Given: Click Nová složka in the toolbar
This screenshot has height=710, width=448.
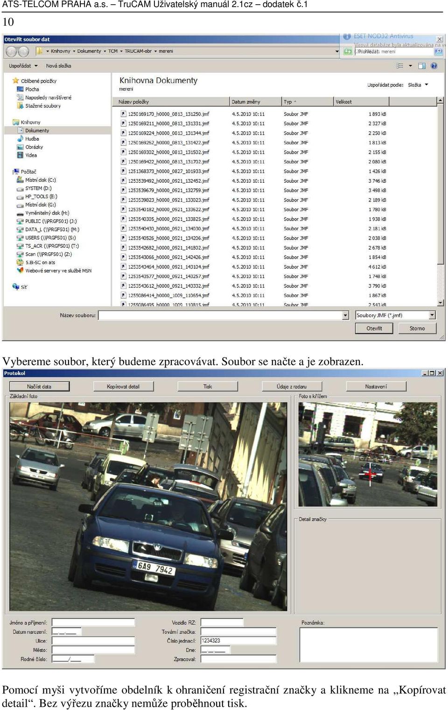Looking at the screenshot, I should click(58, 66).
